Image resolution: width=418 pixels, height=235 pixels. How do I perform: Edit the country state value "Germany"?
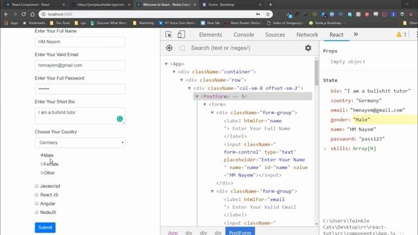[x=368, y=101]
